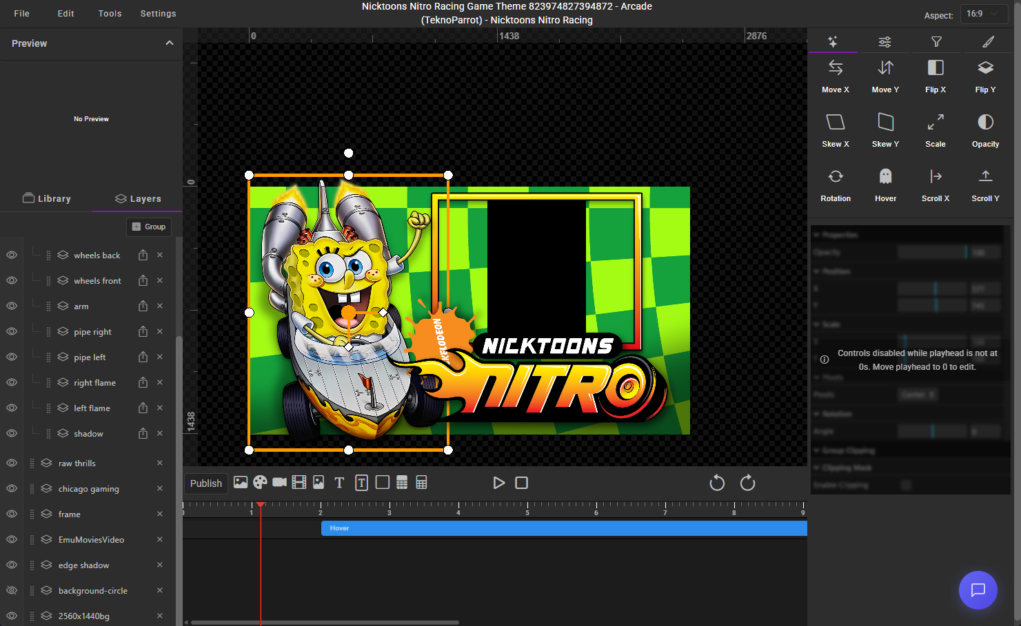Image resolution: width=1021 pixels, height=626 pixels.
Task: Open the filter tab in right panel
Action: (936, 42)
